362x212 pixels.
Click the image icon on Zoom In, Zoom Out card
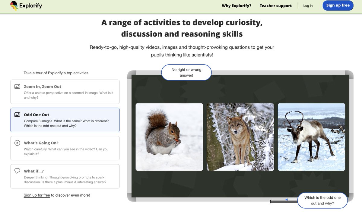(17, 86)
